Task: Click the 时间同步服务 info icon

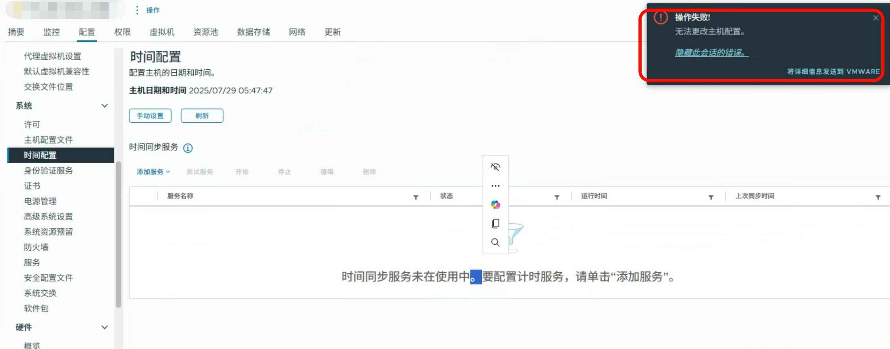Action: pyautogui.click(x=188, y=148)
